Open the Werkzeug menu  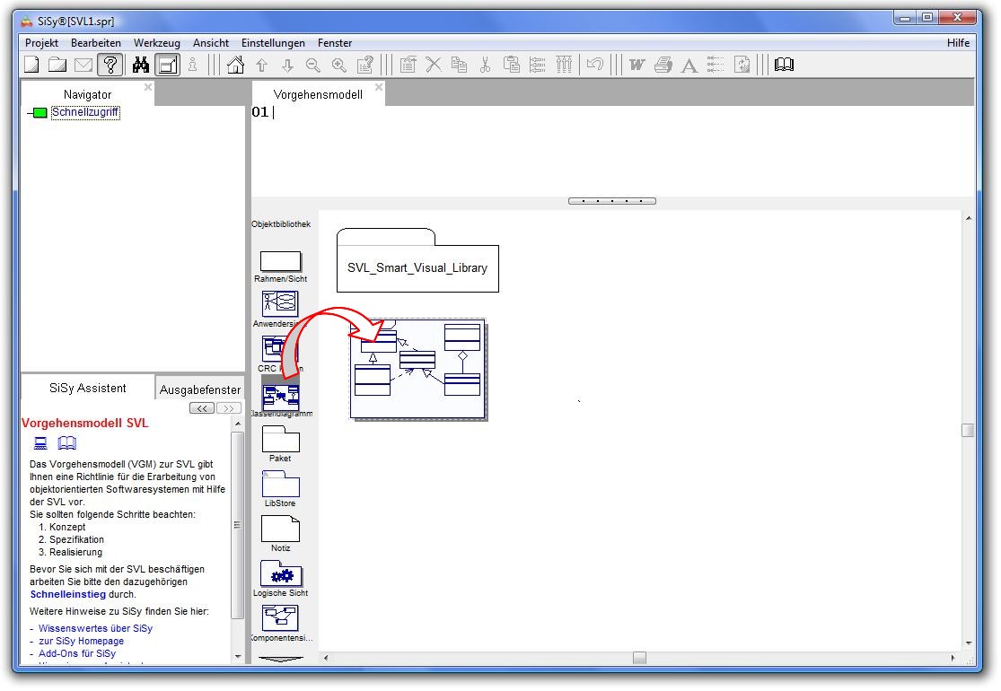(156, 43)
